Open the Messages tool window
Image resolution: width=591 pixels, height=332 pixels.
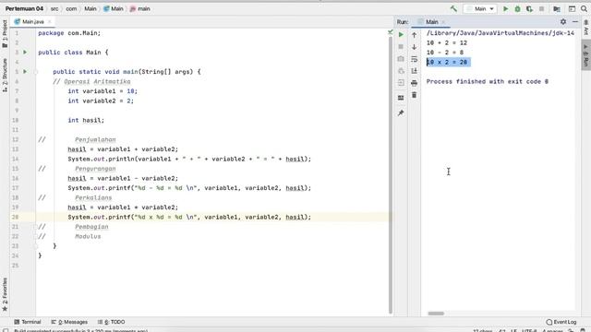pyautogui.click(x=69, y=322)
